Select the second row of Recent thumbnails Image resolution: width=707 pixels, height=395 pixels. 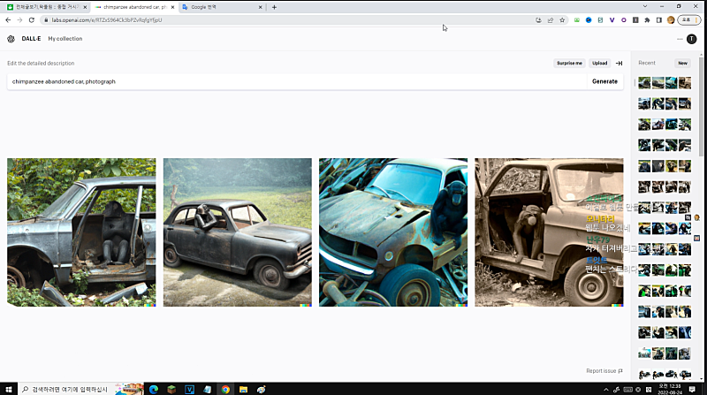click(665, 103)
